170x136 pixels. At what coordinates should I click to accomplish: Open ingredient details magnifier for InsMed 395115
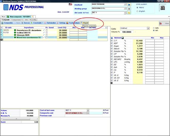tap(44, 32)
